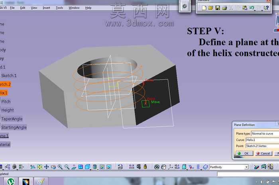Open the Window menu

[x=74, y=8]
